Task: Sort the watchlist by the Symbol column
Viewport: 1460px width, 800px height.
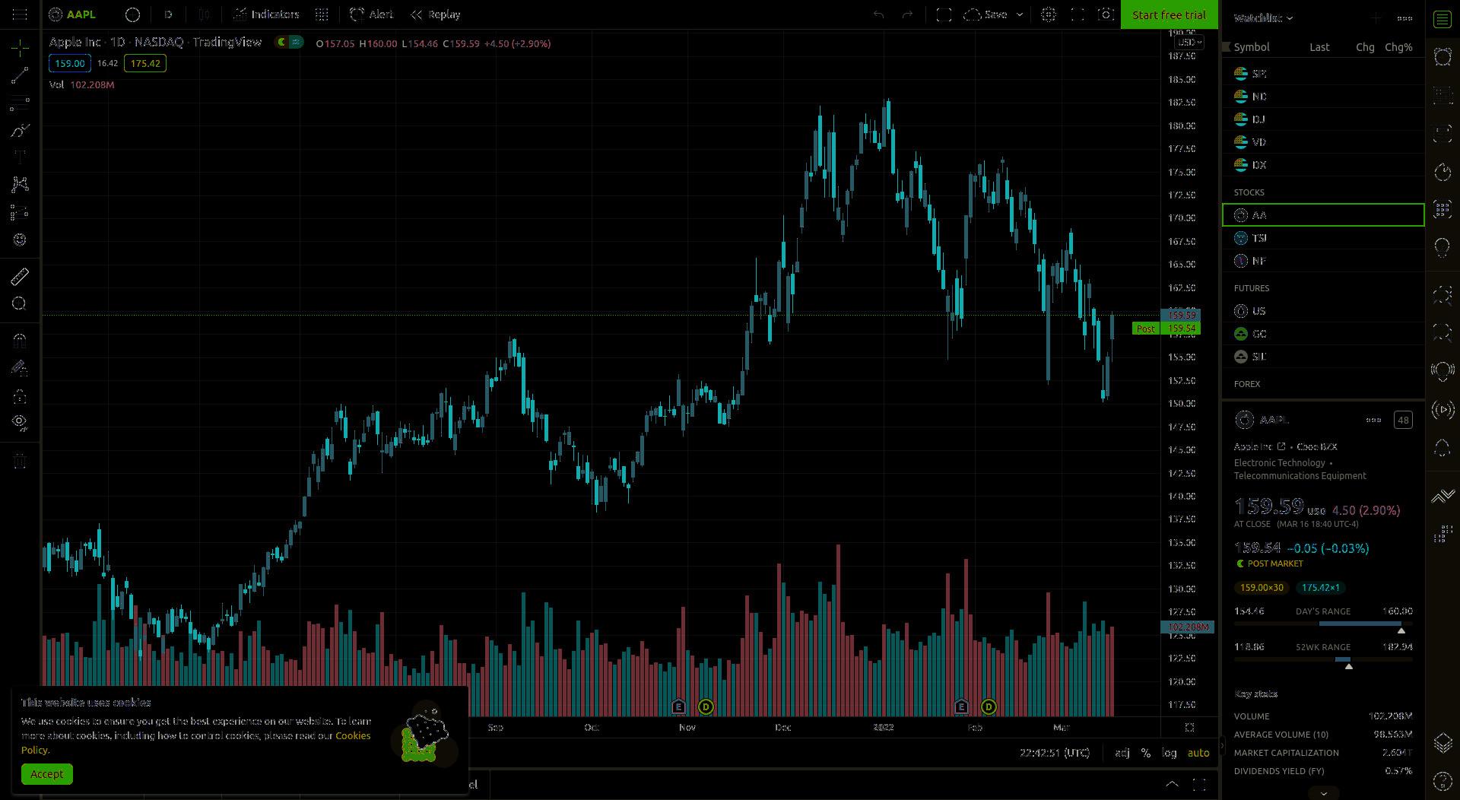Action: click(1252, 47)
